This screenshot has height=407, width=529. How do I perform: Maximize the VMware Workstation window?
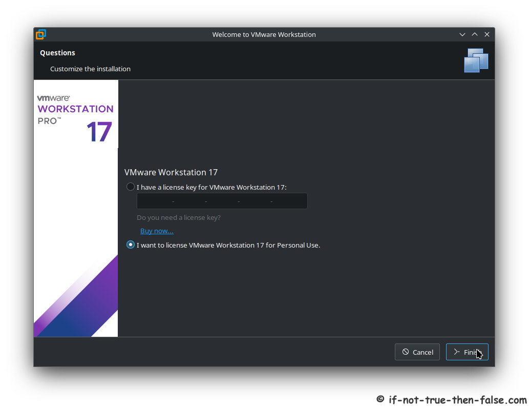pos(475,34)
